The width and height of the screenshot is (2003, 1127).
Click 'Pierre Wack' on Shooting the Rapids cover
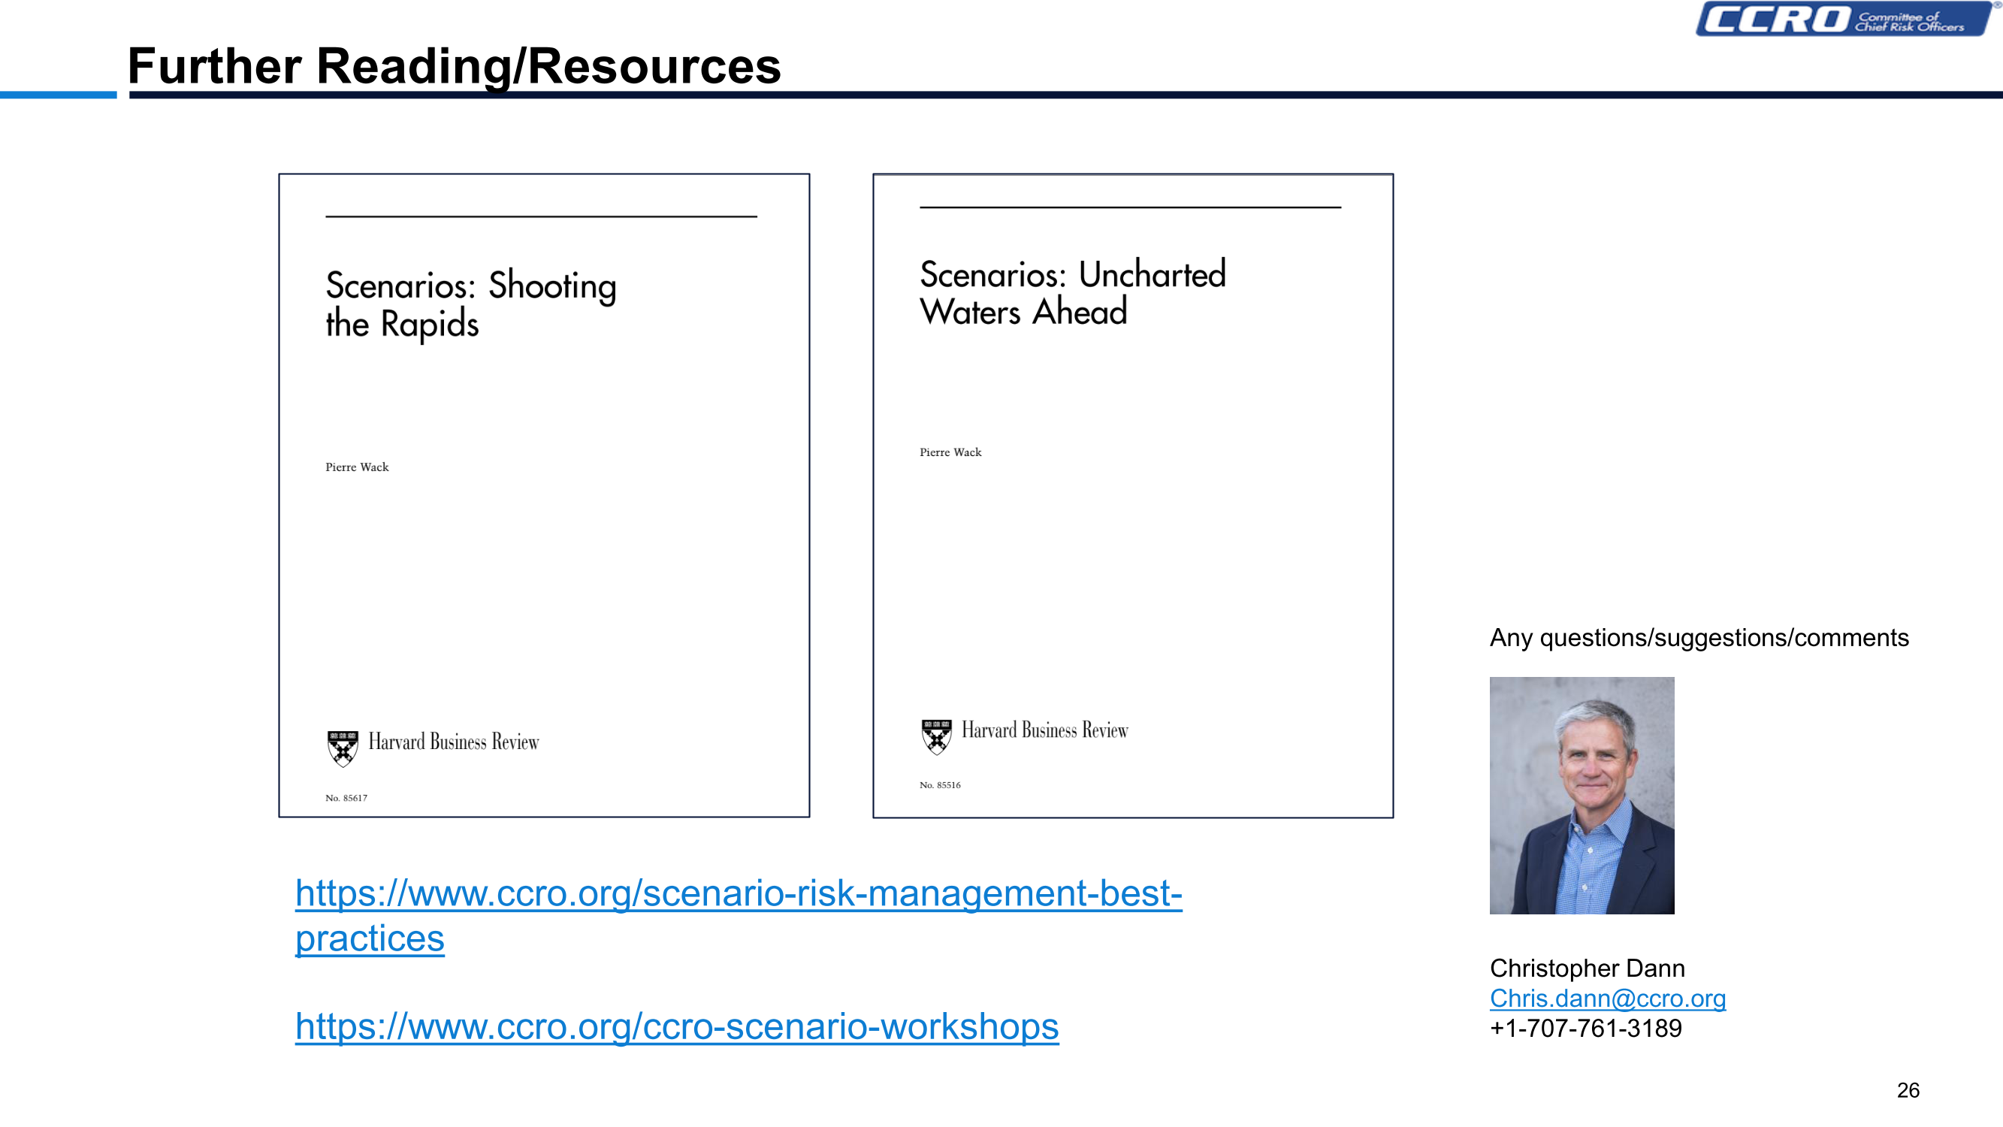(357, 467)
